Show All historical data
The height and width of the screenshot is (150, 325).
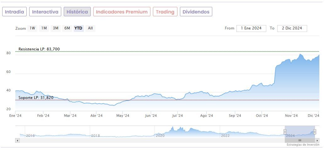pyautogui.click(x=90, y=28)
